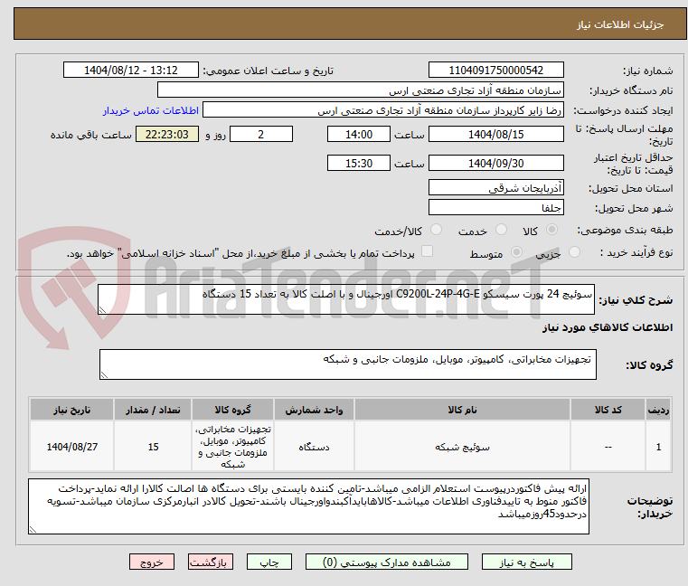
Task: Click the شرح کلی نیاز label
Action: click(x=636, y=300)
